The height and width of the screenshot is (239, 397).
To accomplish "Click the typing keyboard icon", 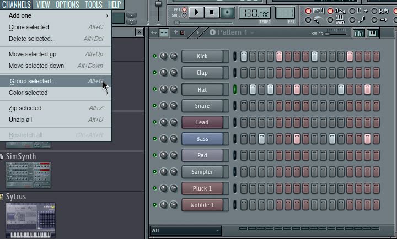I will point(318,11).
